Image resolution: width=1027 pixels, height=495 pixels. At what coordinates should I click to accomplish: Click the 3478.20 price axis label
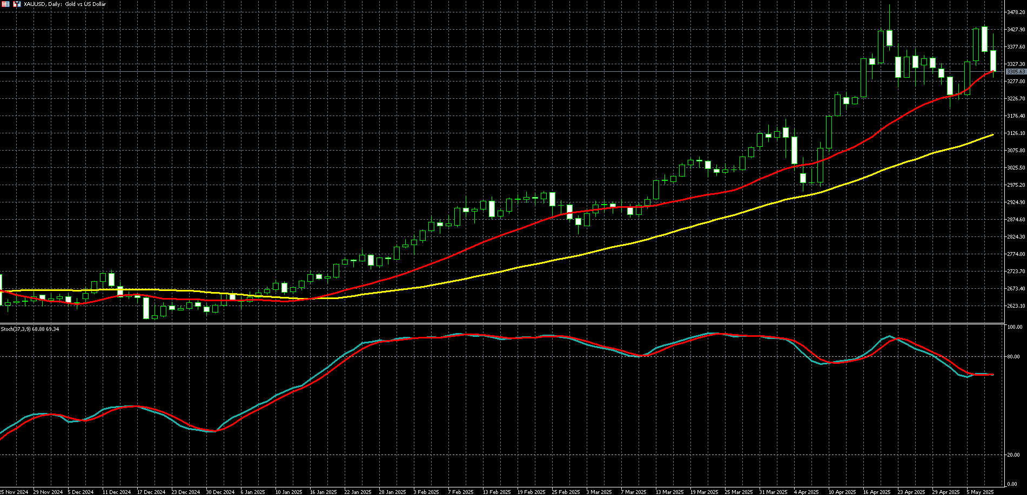click(1016, 12)
